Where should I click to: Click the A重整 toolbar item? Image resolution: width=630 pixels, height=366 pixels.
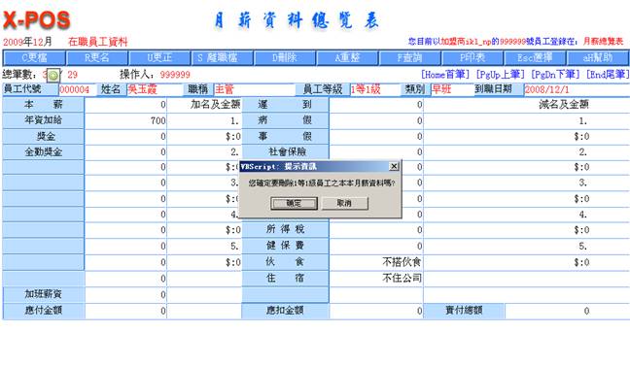pyautogui.click(x=347, y=58)
